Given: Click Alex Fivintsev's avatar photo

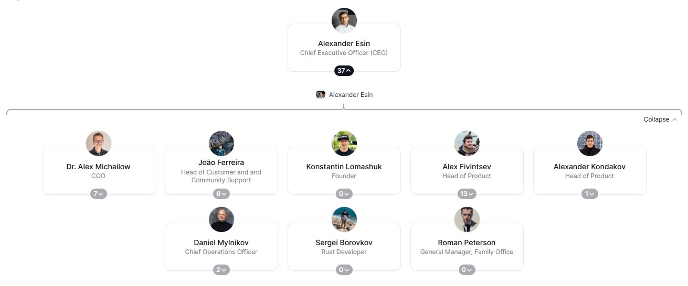Looking at the screenshot, I should (467, 144).
